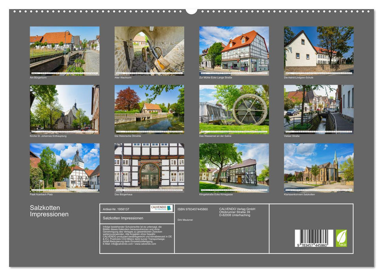383x276 pixels.
Task: Click the Salzkotten Impressionen title field
Action: tap(123, 218)
